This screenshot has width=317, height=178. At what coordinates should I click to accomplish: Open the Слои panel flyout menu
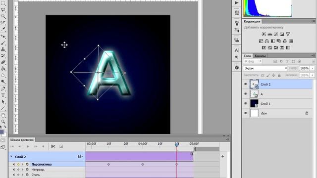(x=313, y=55)
